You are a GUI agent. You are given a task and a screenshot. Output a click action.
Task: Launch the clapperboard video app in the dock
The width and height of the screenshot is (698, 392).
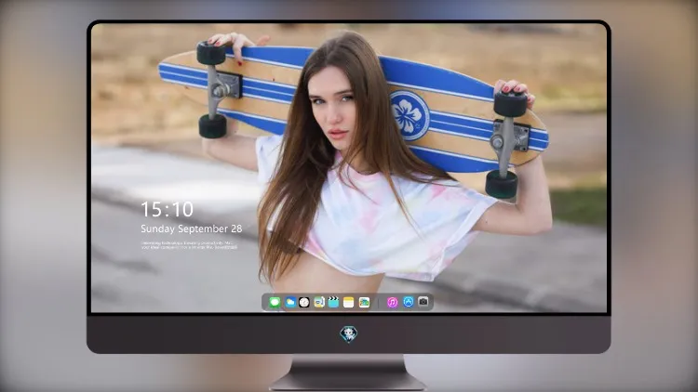point(333,302)
